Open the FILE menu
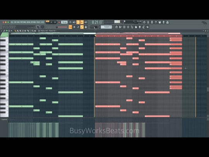The width and height of the screenshot is (209, 157). tap(12, 22)
